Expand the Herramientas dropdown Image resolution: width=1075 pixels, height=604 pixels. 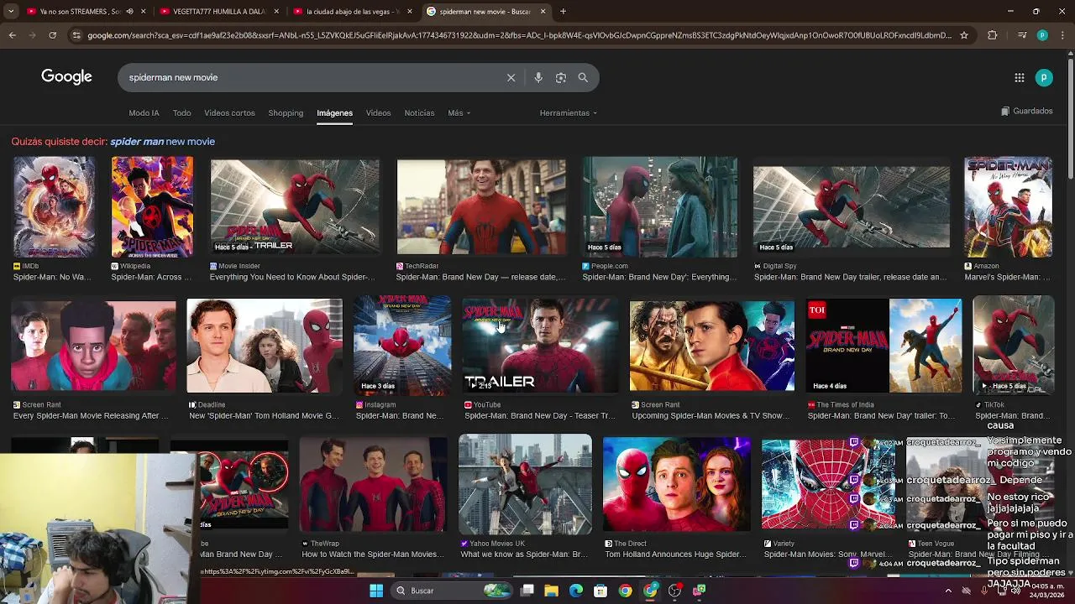pos(569,112)
